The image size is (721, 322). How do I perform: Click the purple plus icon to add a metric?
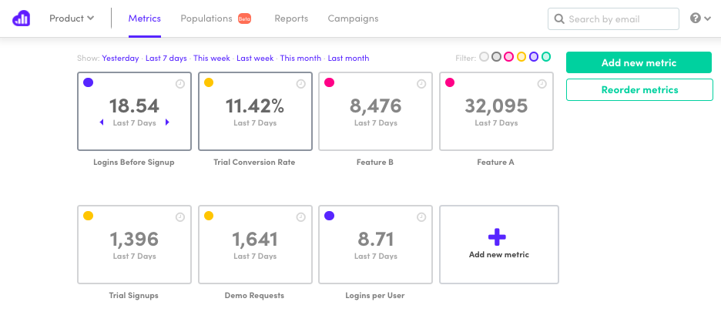point(498,237)
